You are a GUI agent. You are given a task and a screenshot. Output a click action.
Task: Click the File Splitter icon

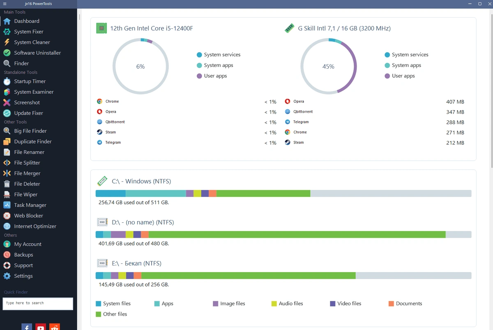coord(7,163)
